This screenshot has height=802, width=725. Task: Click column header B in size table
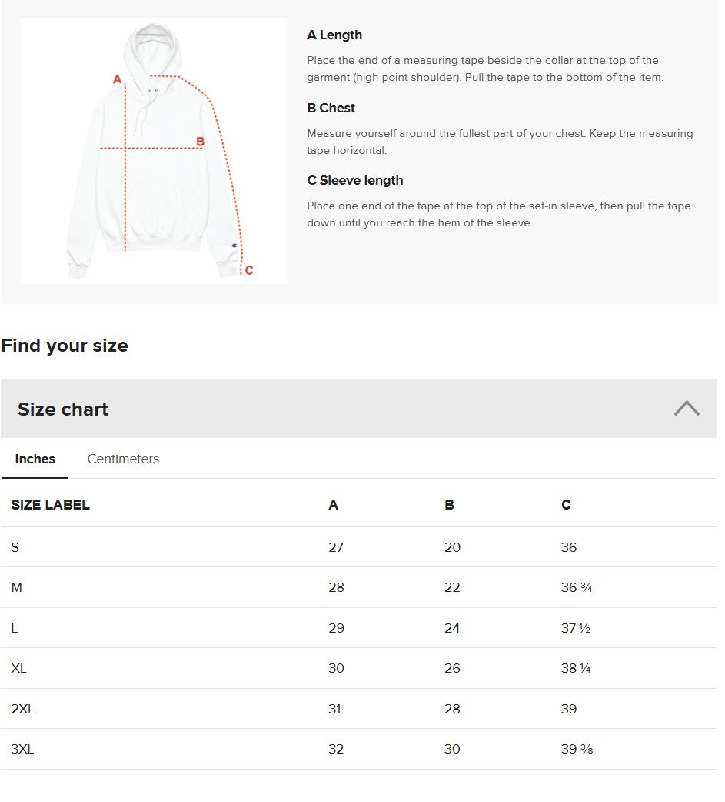pos(449,505)
